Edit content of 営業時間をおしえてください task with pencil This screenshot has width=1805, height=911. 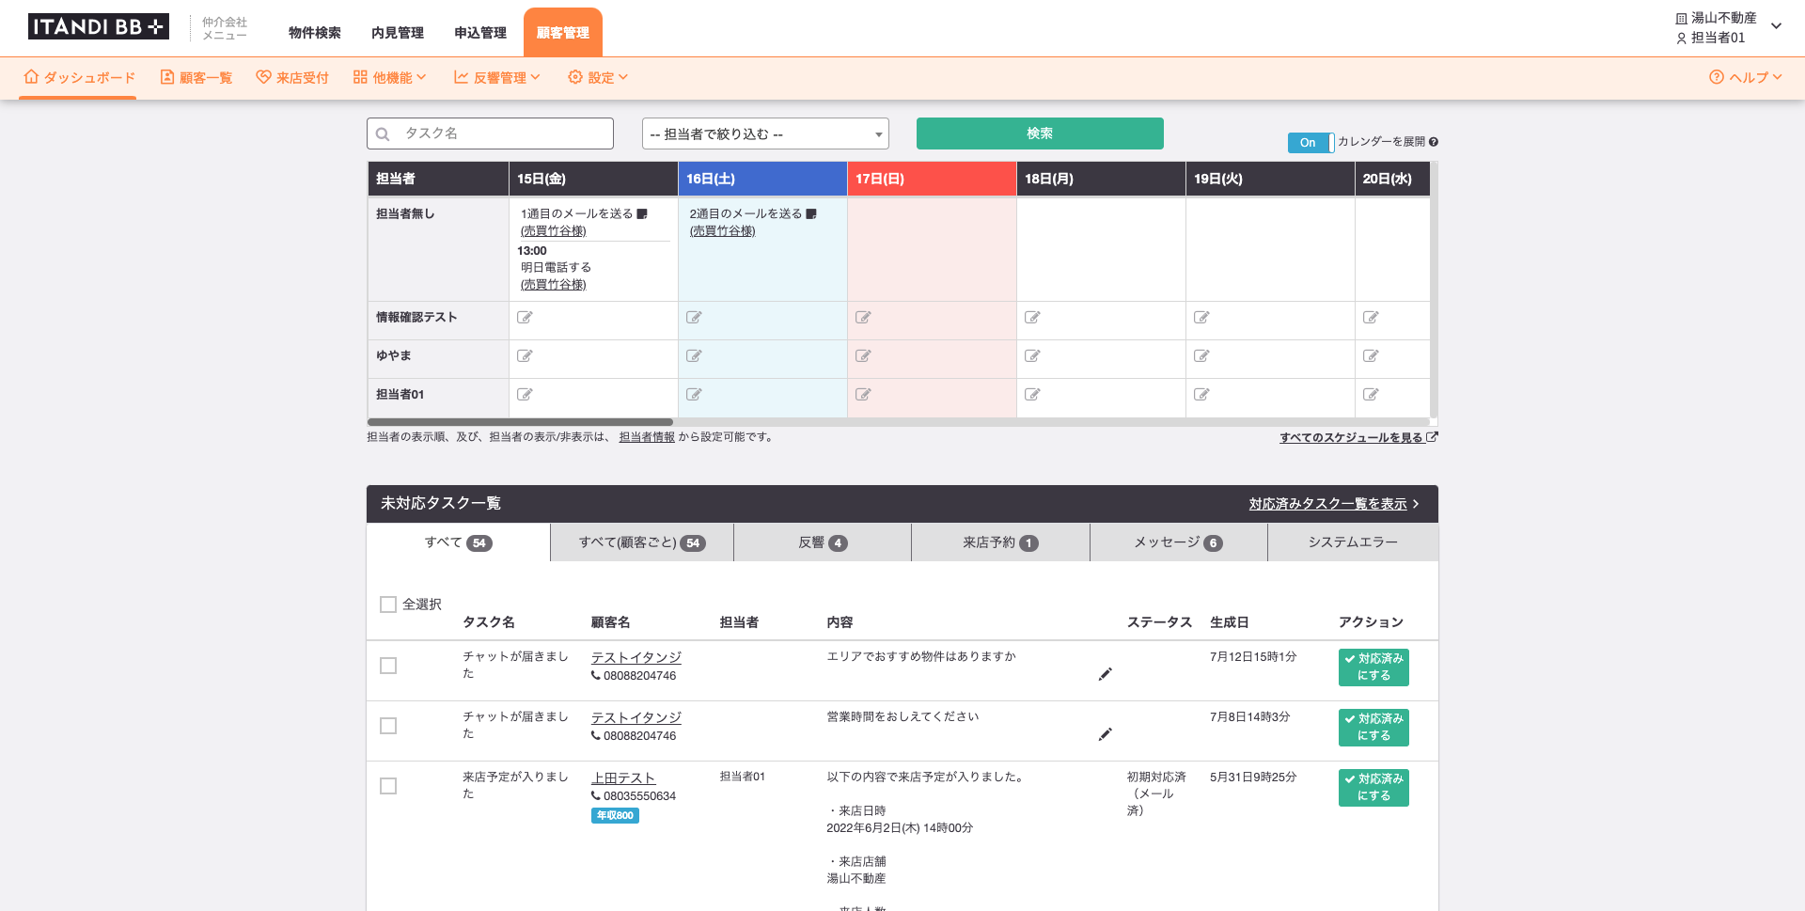tap(1106, 734)
